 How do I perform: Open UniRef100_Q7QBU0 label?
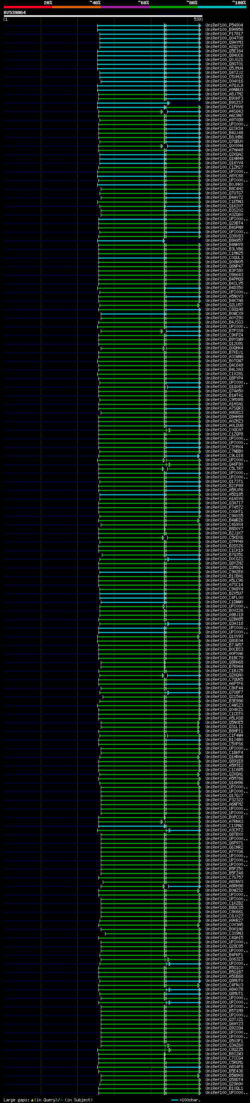[x=224, y=141]
